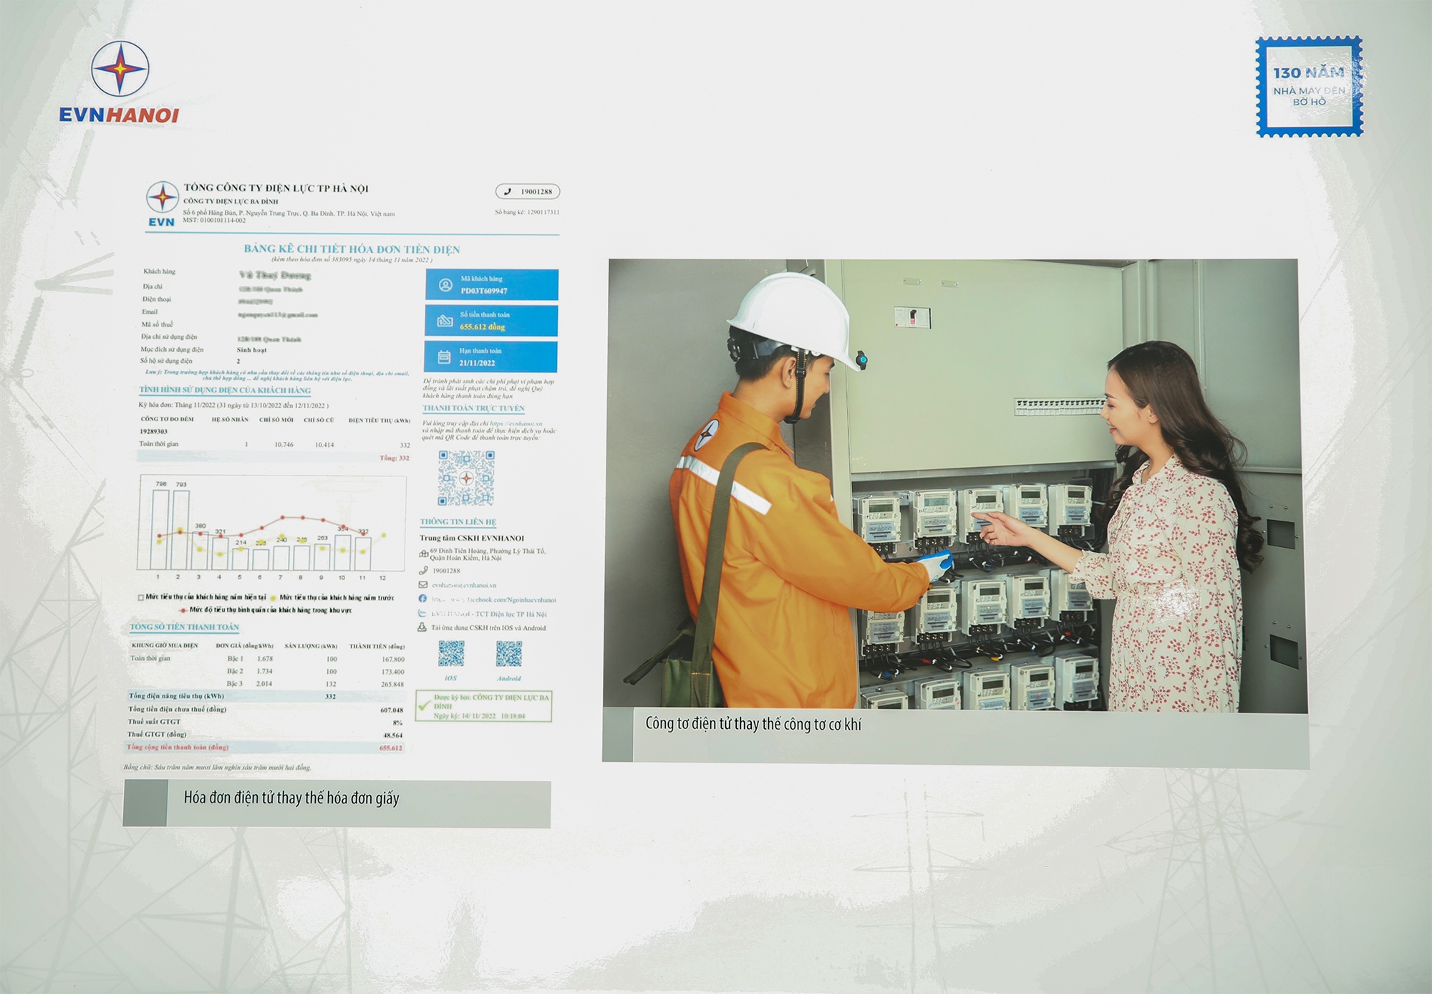Click the location pin icon at 69 Đinh Tiên Hoàng
Screen dimensions: 1432x994
coord(424,554)
